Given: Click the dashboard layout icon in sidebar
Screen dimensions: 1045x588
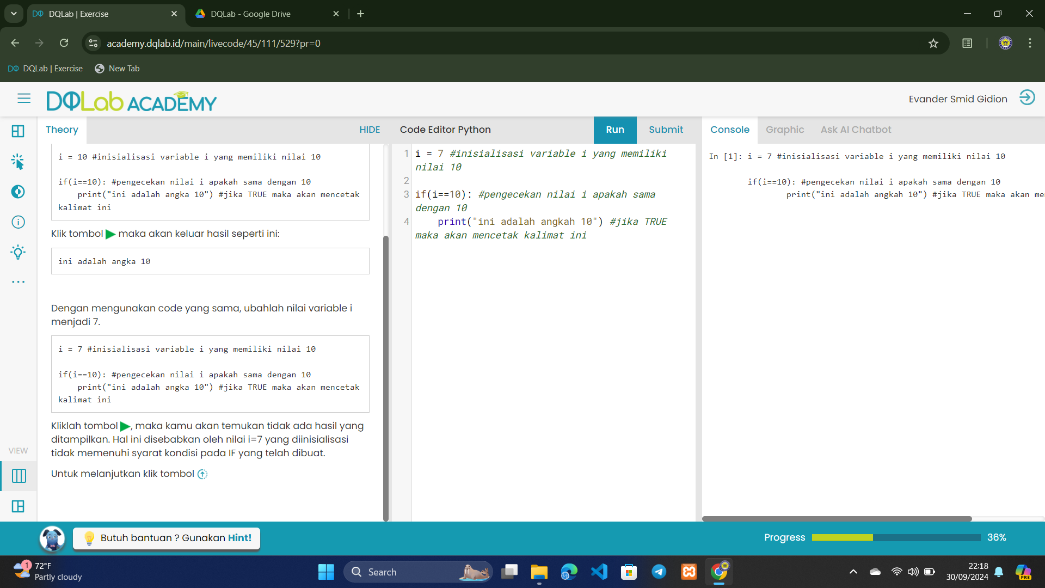Looking at the screenshot, I should coord(18,131).
